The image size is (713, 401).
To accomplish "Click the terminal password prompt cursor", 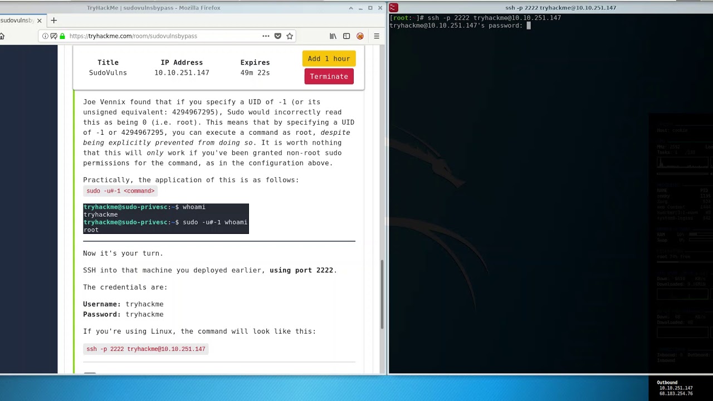I will click(x=529, y=26).
